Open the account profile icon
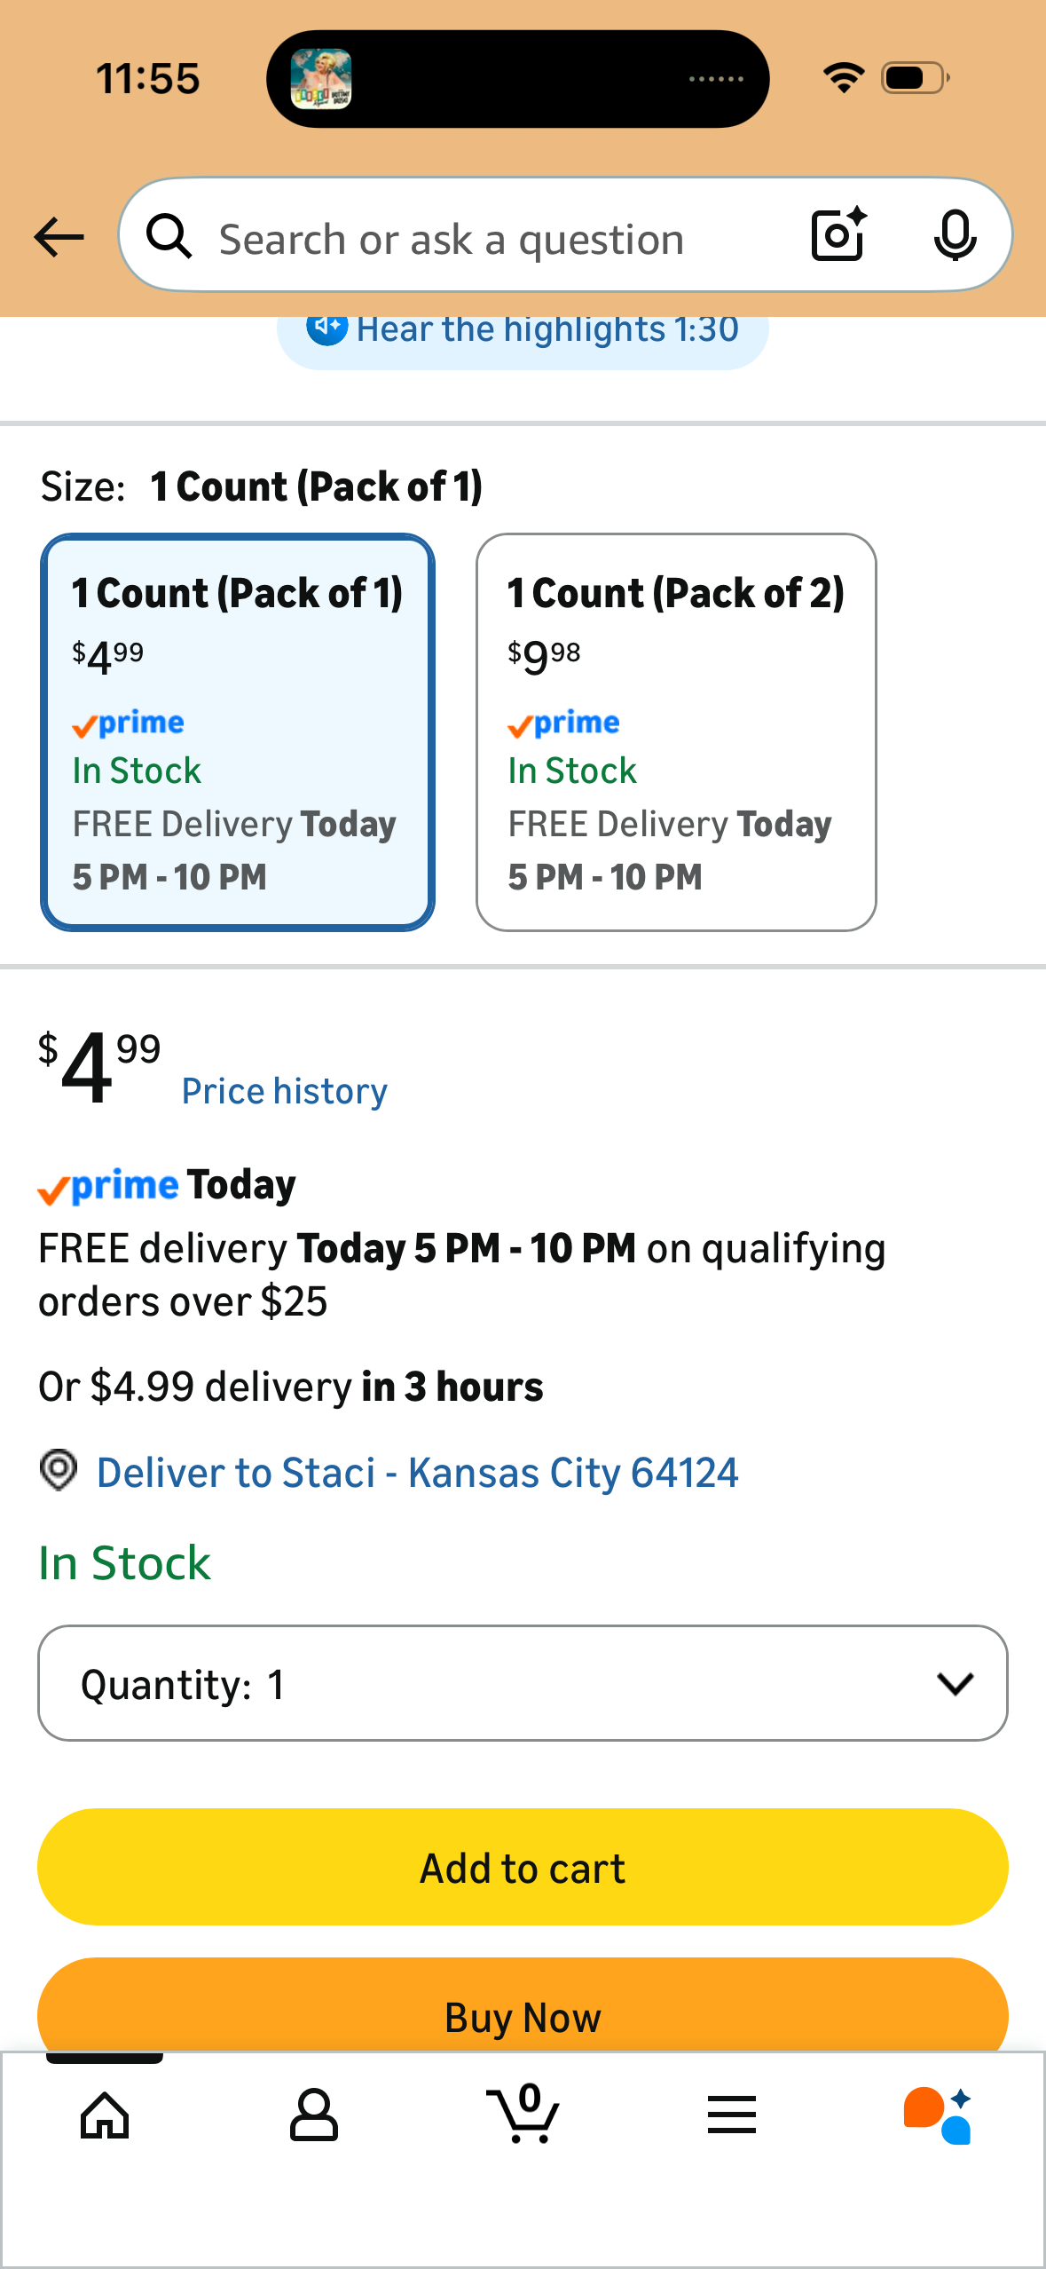Viewport: 1046px width, 2269px height. [x=314, y=2116]
